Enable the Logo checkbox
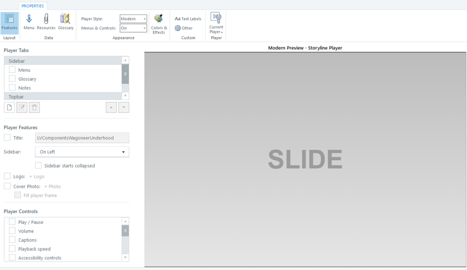The height and width of the screenshot is (270, 467). click(7, 176)
